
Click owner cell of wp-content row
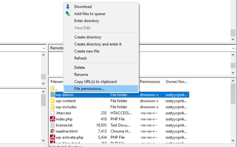tap(176, 101)
